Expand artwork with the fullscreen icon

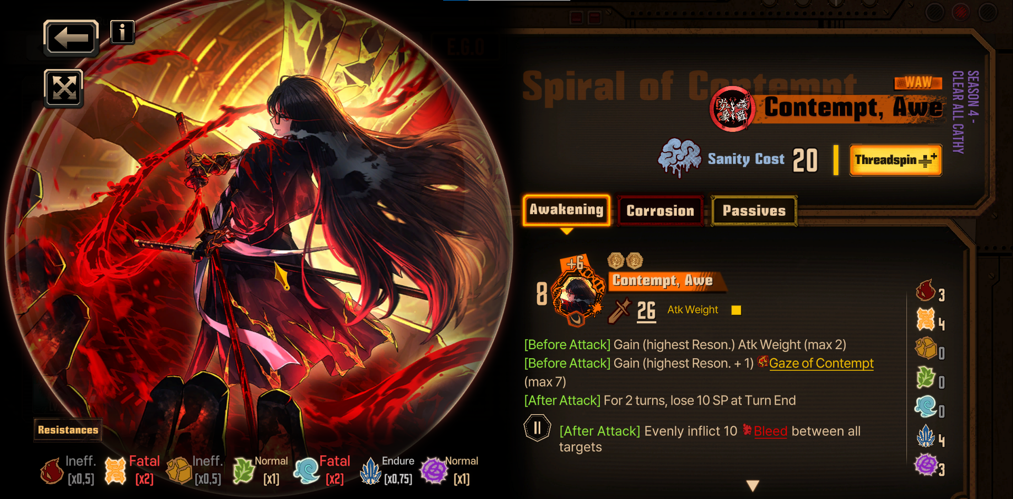64,88
